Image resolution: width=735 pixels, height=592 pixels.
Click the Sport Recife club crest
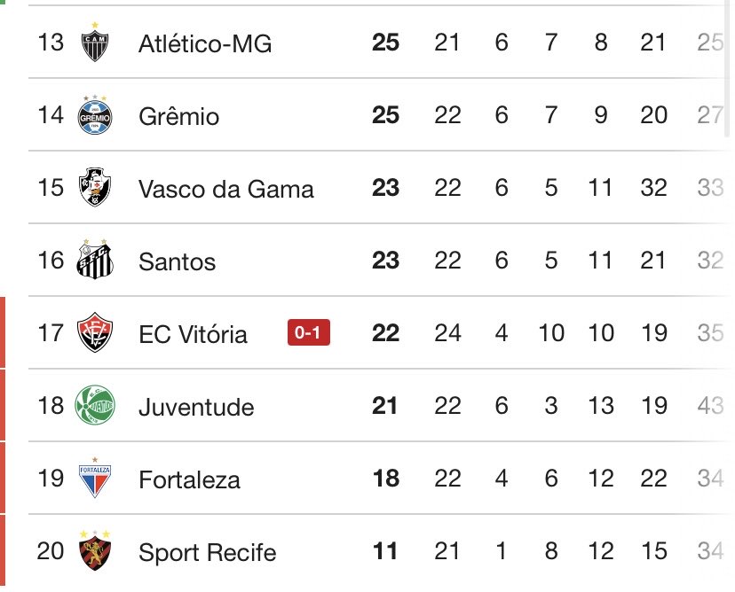tap(95, 552)
